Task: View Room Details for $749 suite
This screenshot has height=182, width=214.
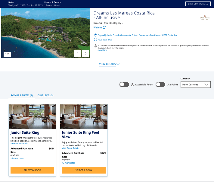Action: 70,148
